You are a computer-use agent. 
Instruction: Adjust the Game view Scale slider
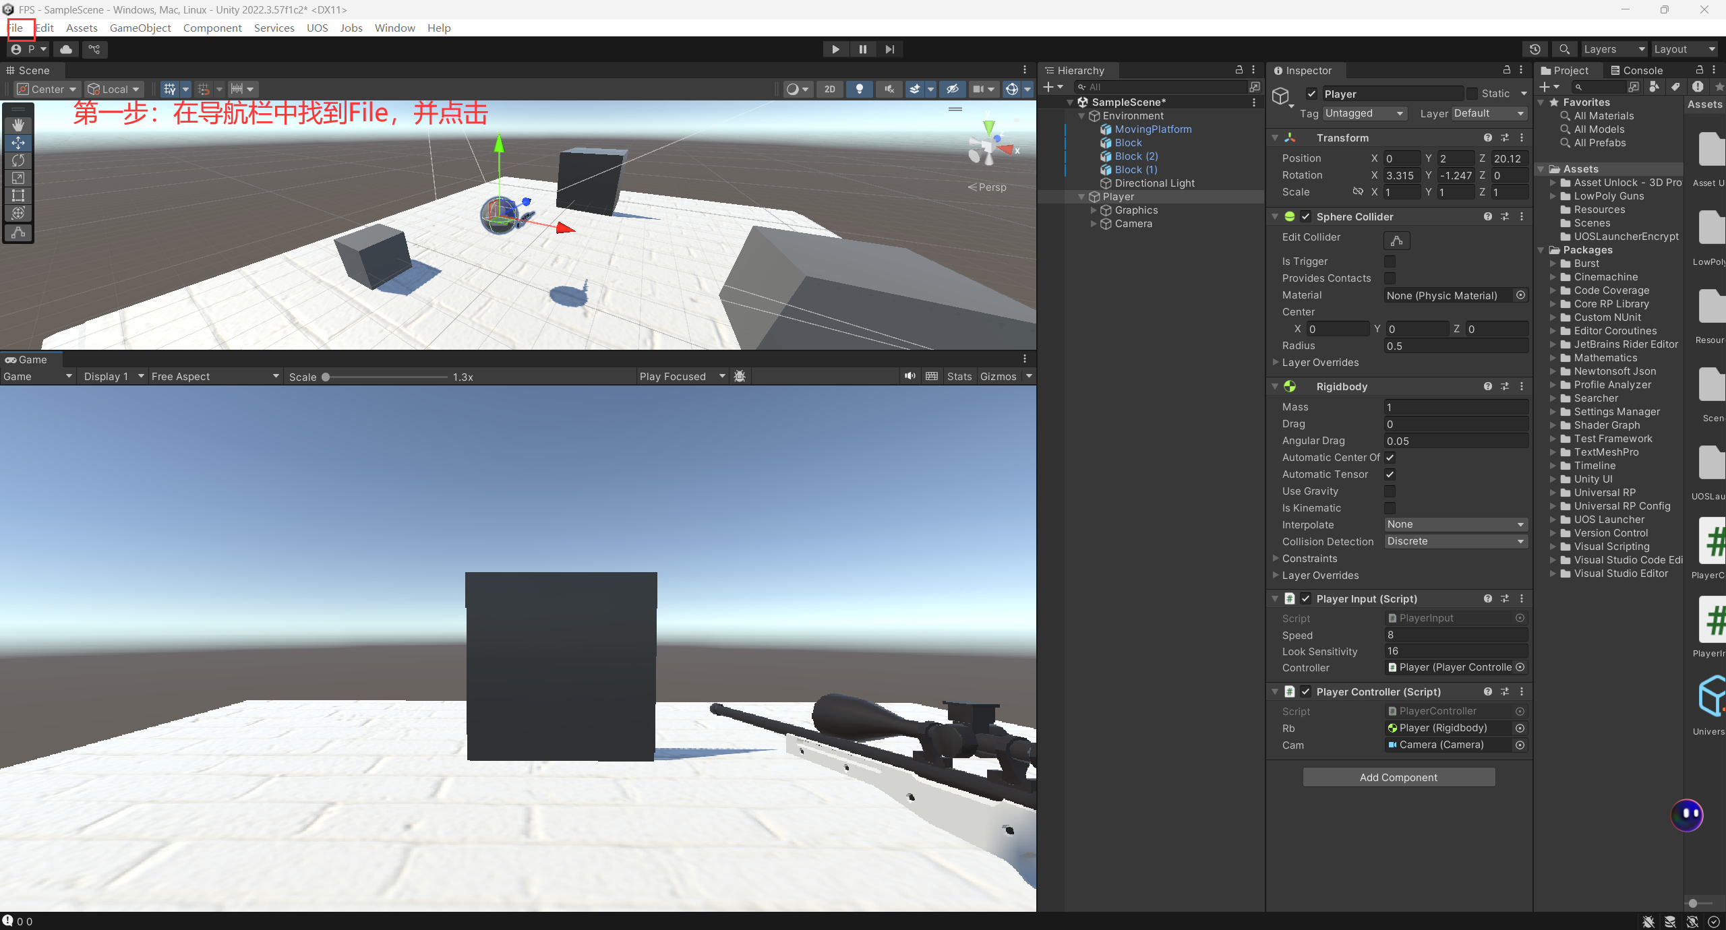coord(326,377)
